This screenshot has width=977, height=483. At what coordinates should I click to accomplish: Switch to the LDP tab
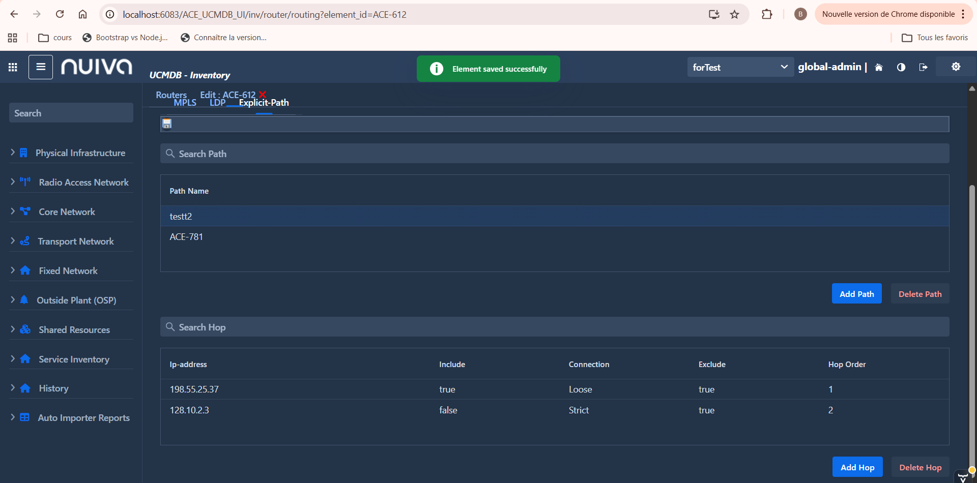coord(217,103)
